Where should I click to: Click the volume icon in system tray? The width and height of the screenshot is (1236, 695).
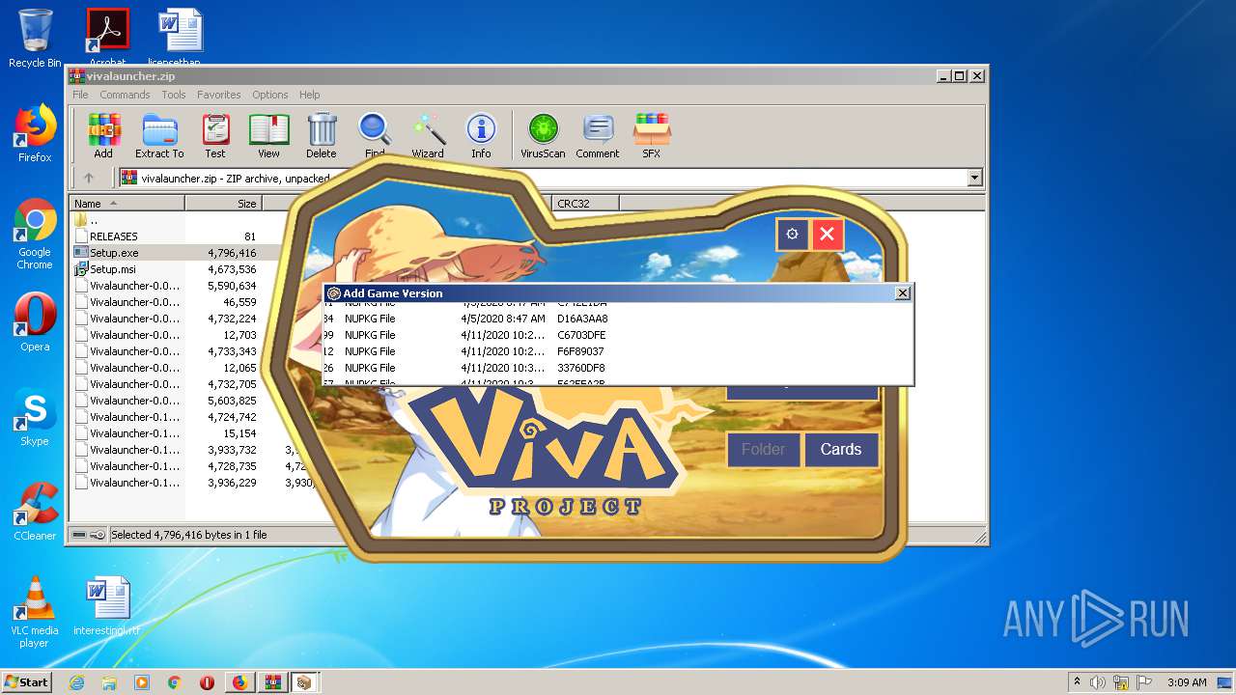1099,682
